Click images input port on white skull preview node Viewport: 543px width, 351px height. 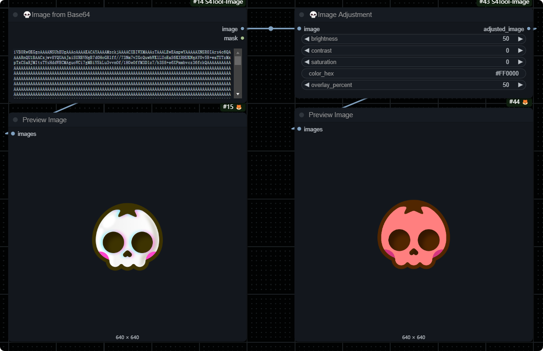13,134
